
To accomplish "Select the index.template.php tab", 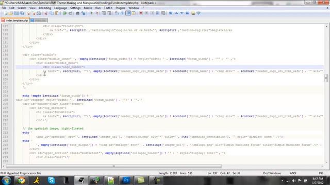I will tap(15, 21).
